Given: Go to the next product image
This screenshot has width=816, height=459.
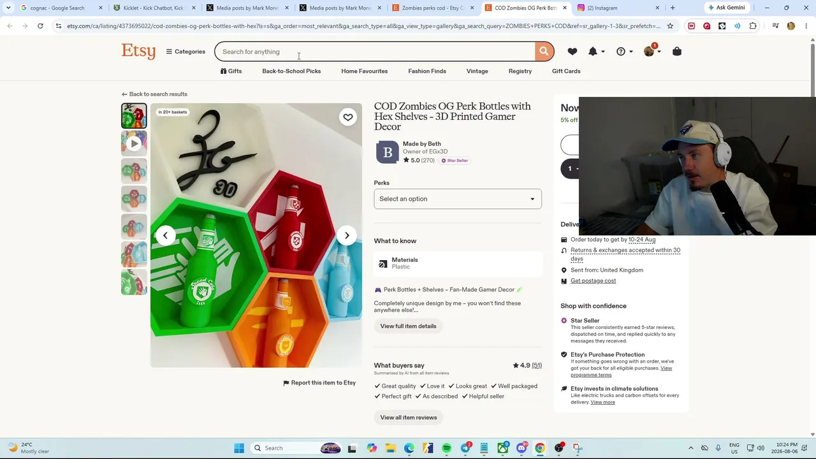Looking at the screenshot, I should coord(347,235).
